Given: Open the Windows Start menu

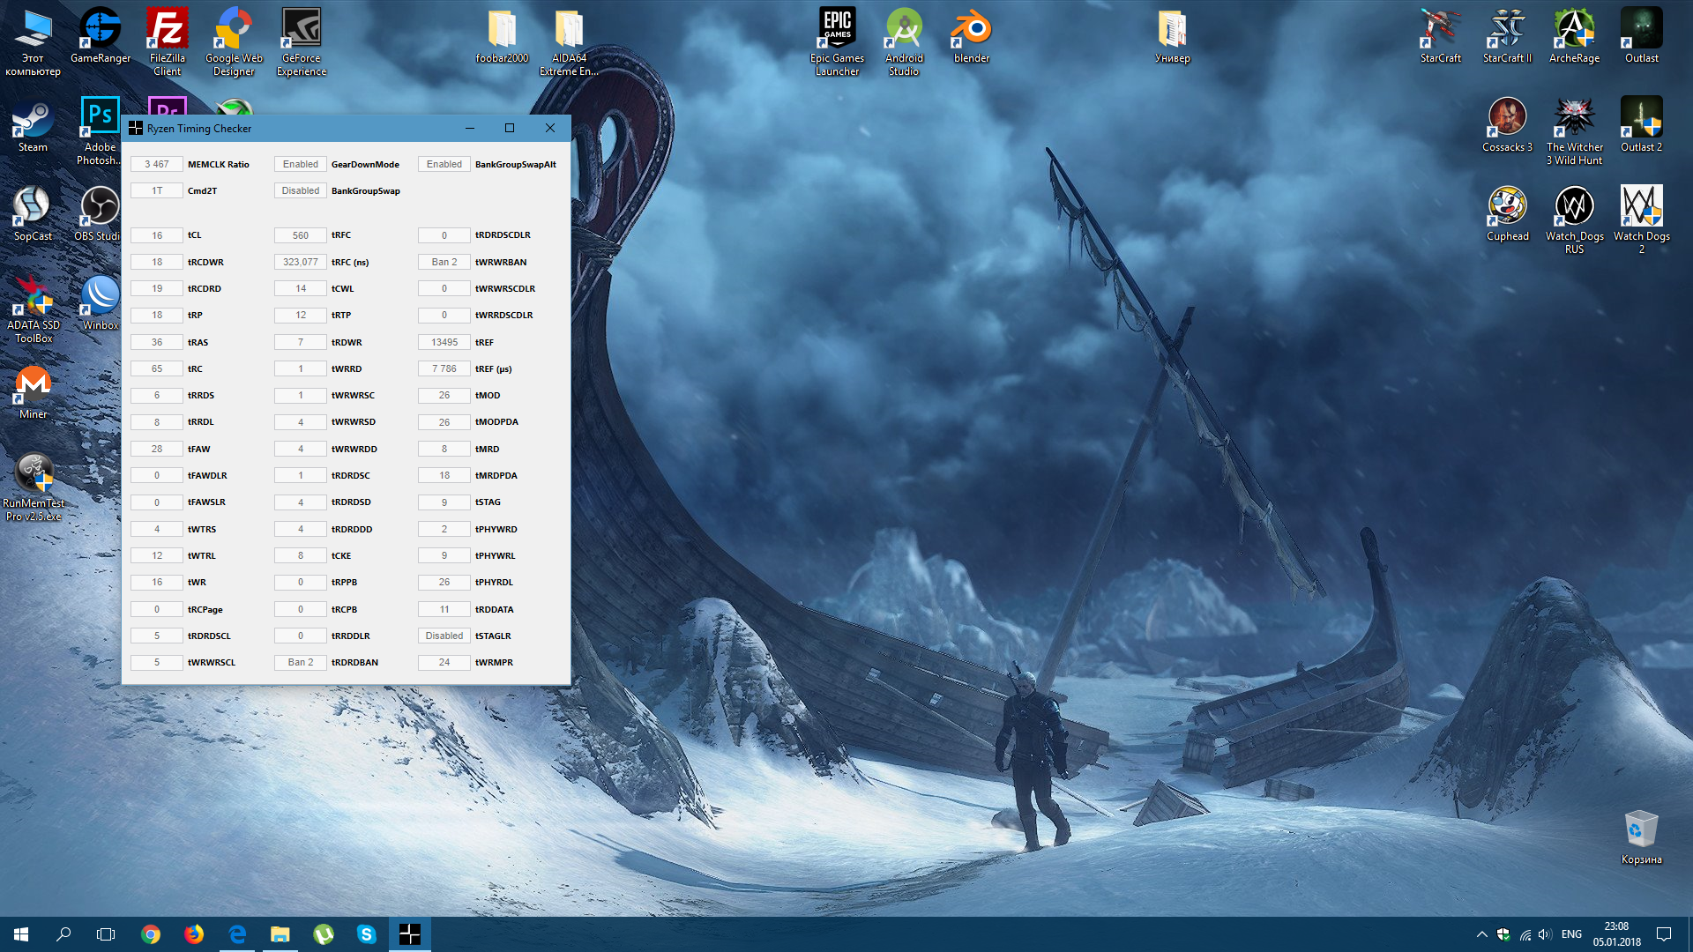Looking at the screenshot, I should (x=21, y=934).
